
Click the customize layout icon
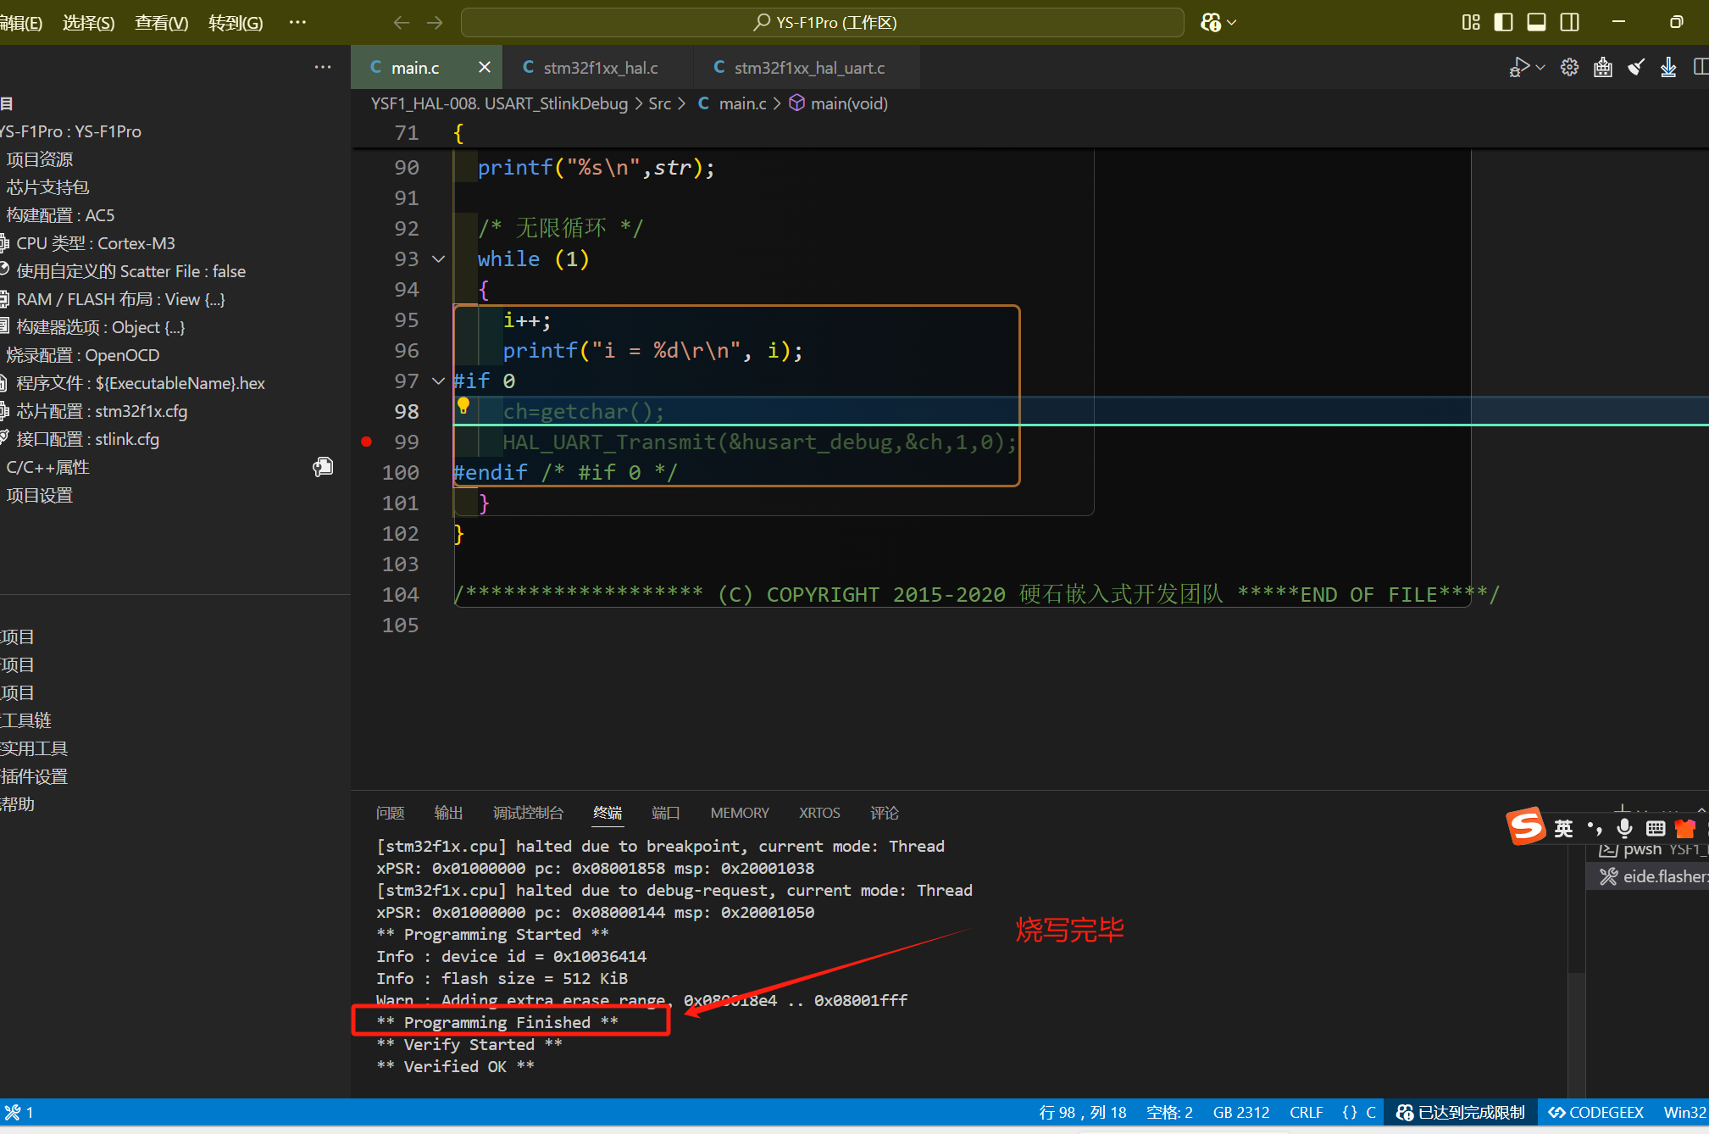[x=1471, y=23]
